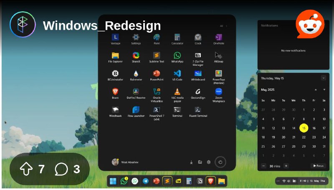Open Rainmeter app
This screenshot has width=334, height=190.
click(136, 76)
